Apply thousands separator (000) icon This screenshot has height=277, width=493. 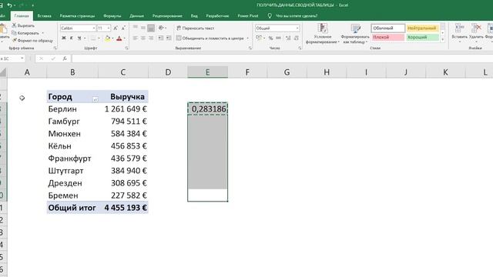coord(278,38)
